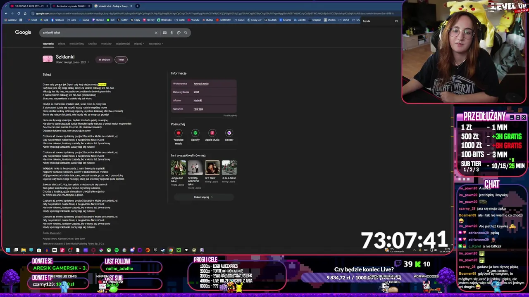Open Szklanki album cover thumbnail
Viewport: 529px width, 297px height.
[x=48, y=59]
